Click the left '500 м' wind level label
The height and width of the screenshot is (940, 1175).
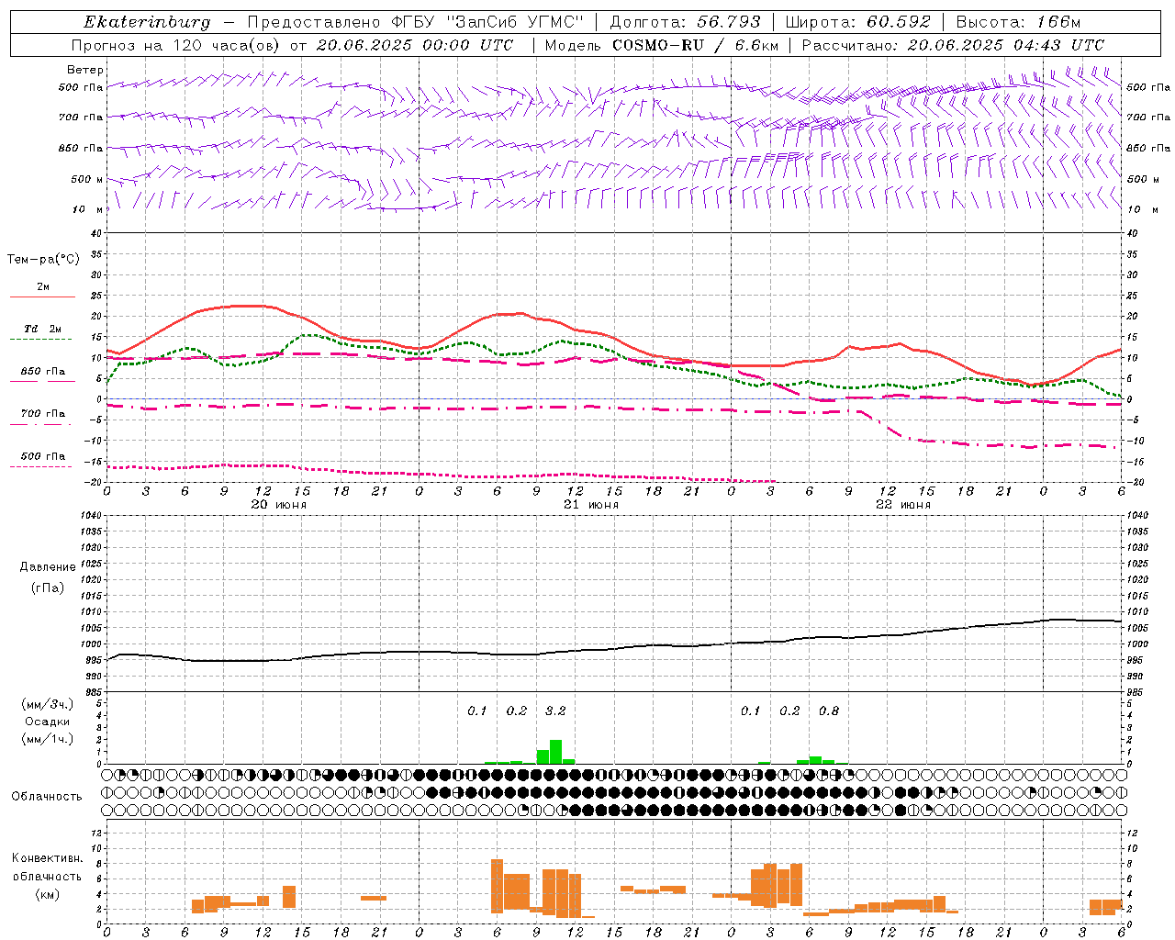86,179
